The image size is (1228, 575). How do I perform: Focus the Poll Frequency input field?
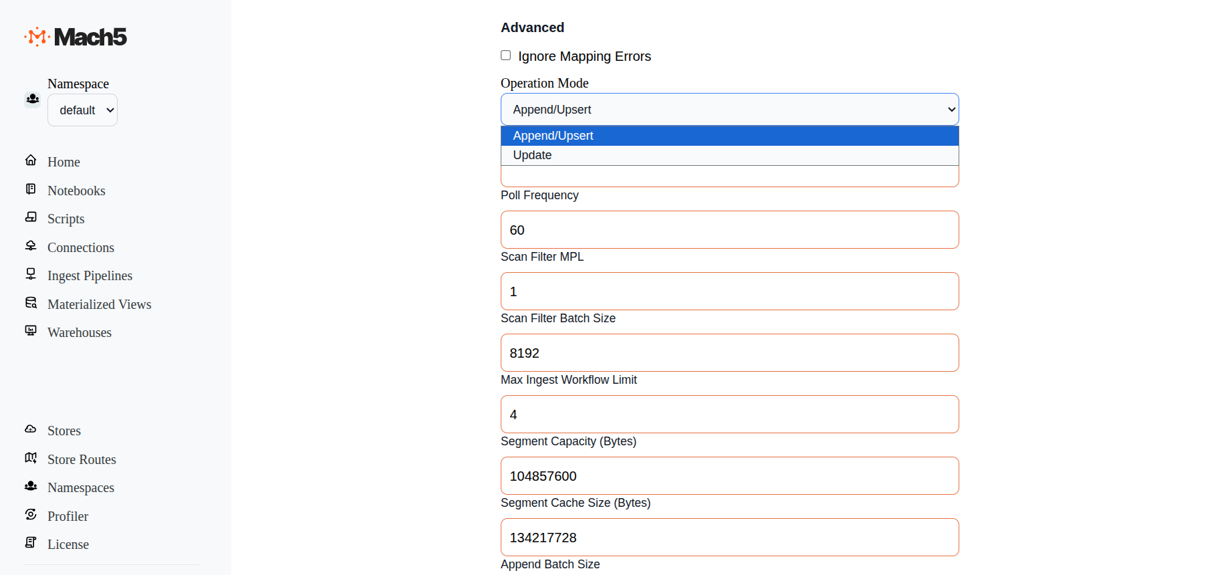(x=729, y=230)
